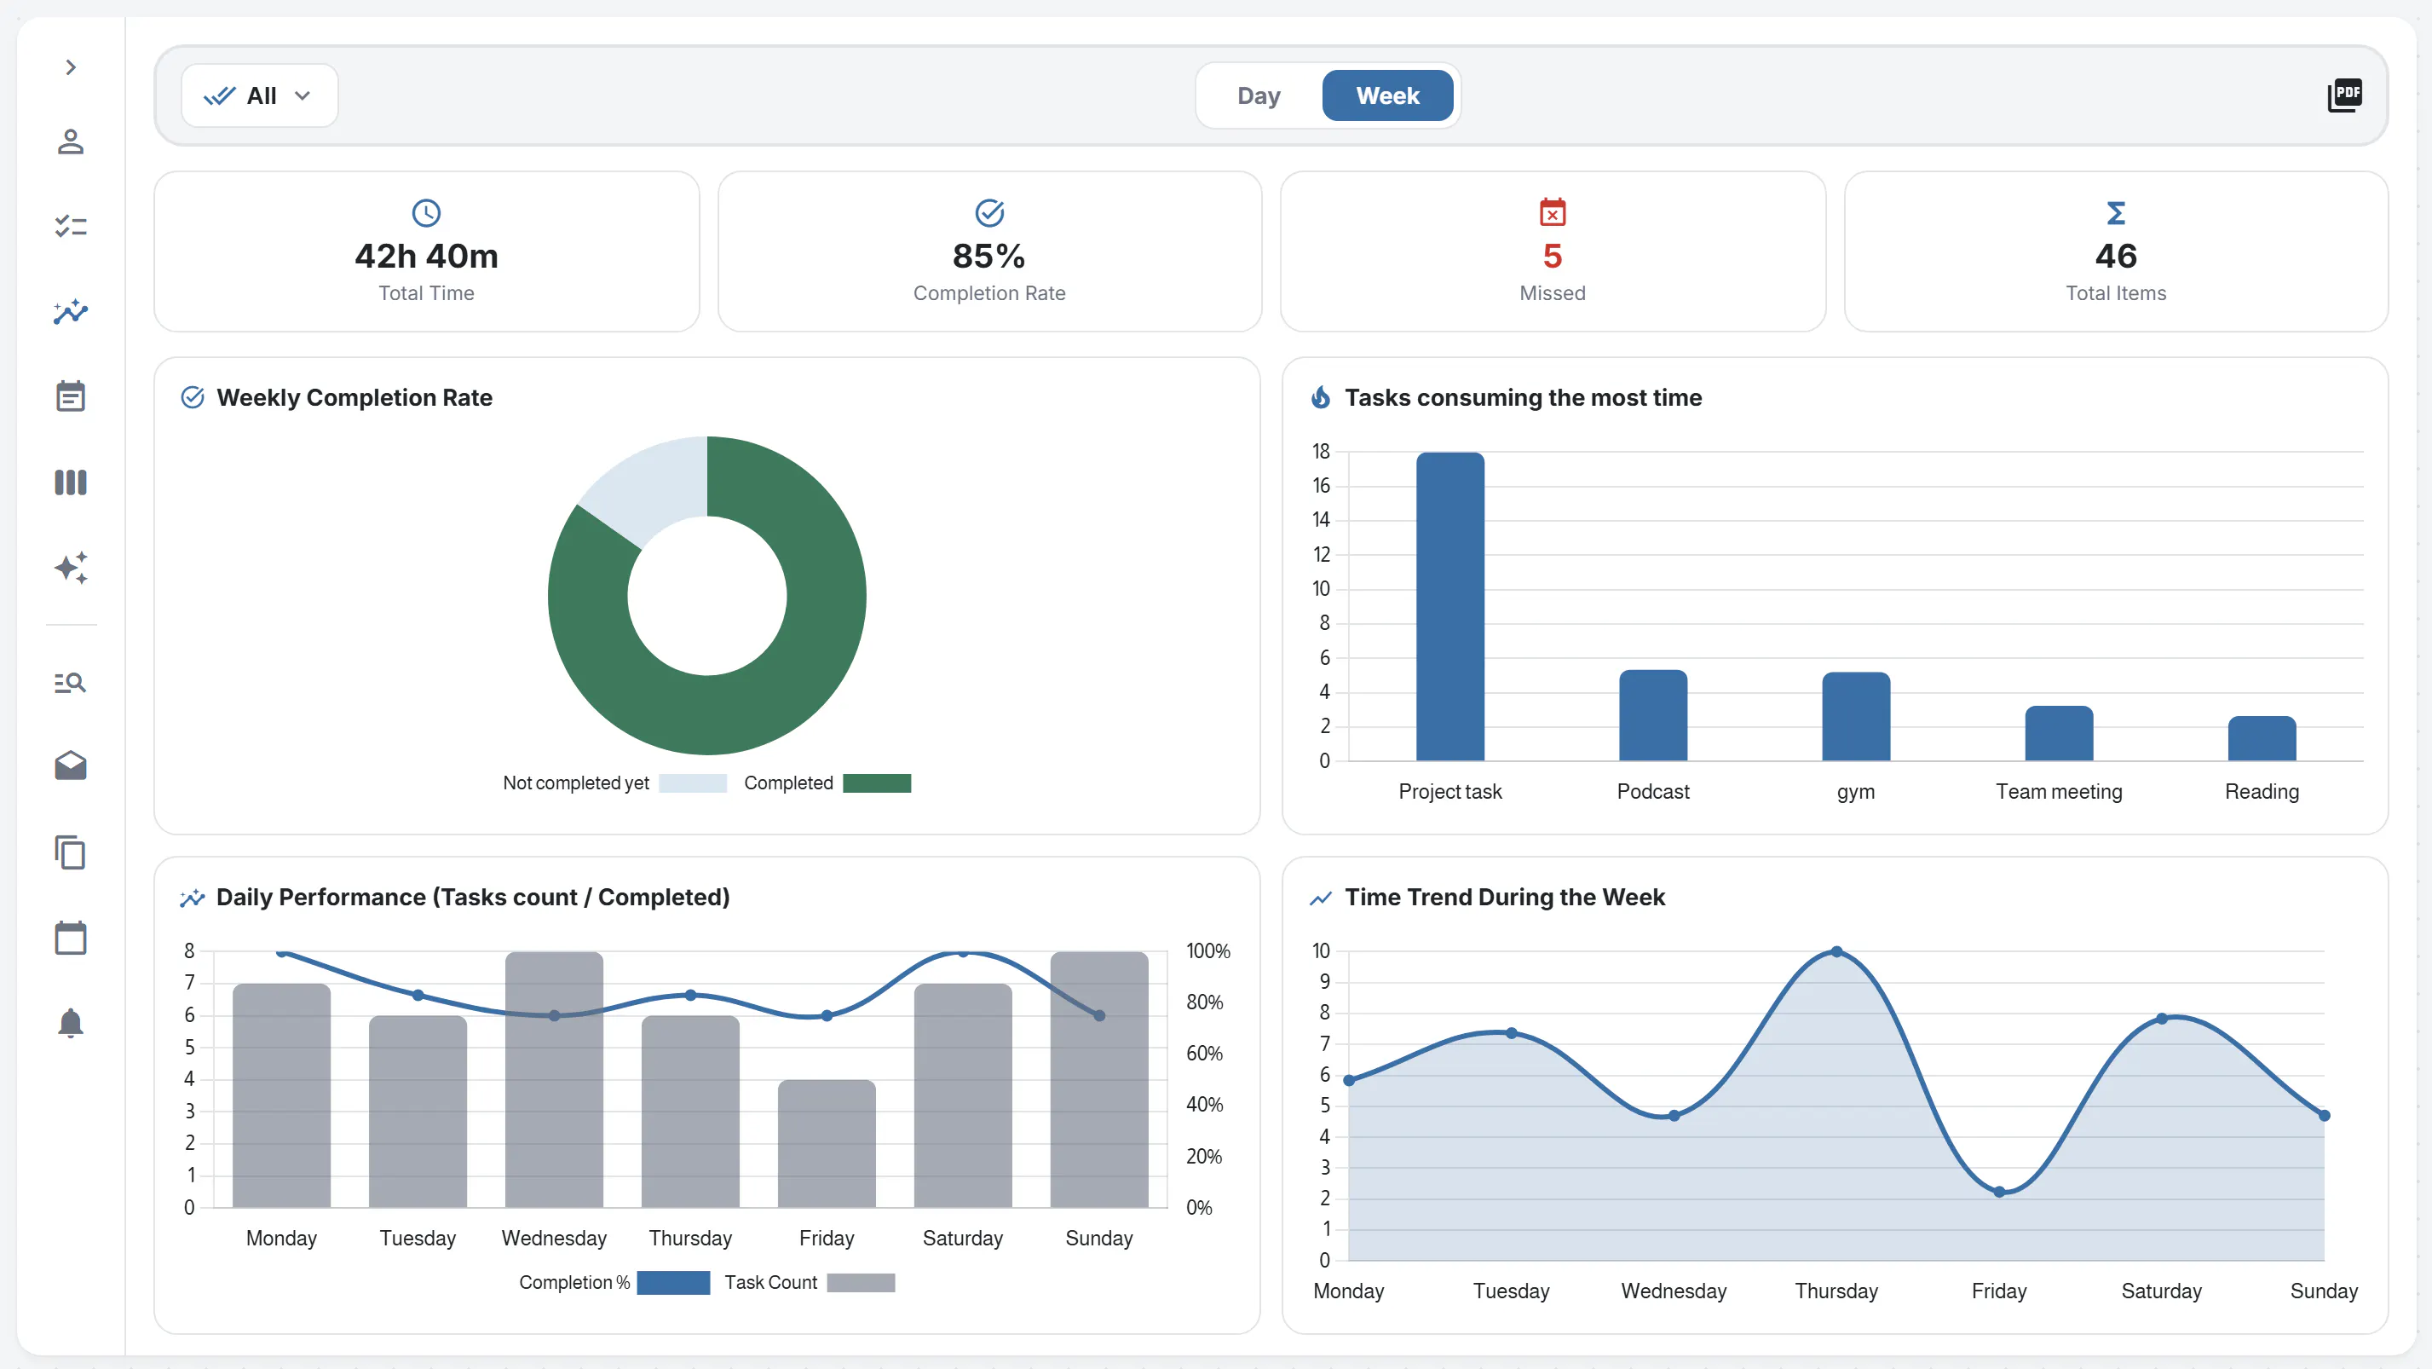The width and height of the screenshot is (2432, 1369).
Task: Expand the sidebar with the chevron arrow
Action: click(x=71, y=67)
